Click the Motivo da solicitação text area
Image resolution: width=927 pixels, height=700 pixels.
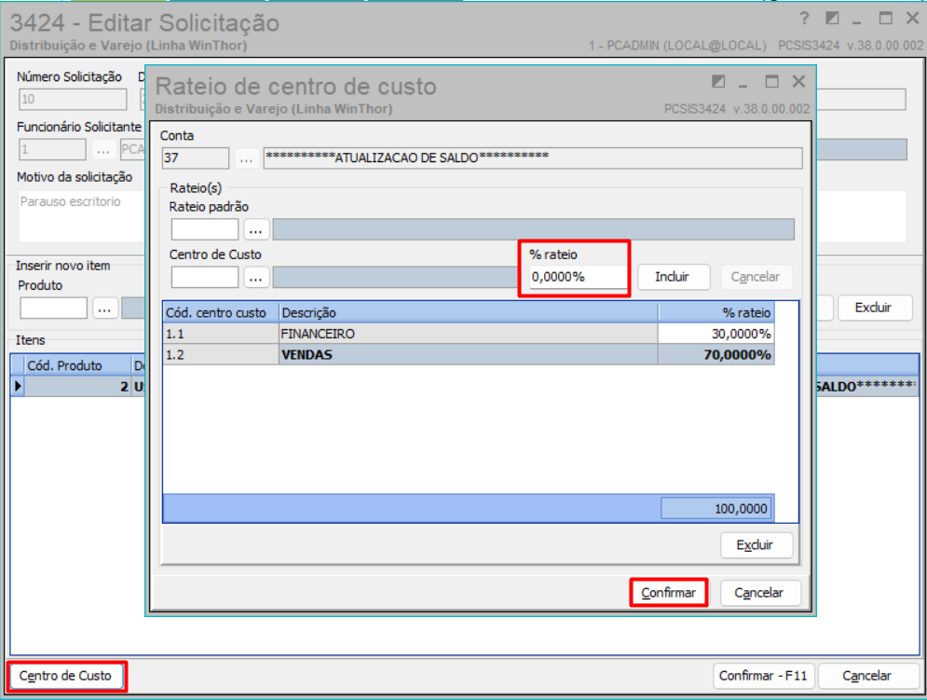click(x=82, y=216)
